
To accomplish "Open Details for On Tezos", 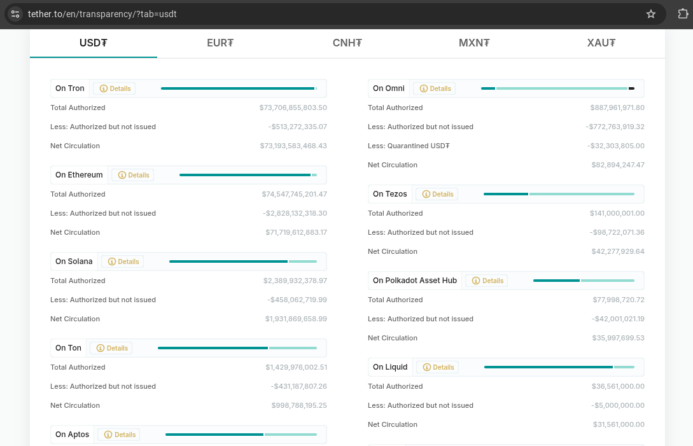I will click(438, 194).
